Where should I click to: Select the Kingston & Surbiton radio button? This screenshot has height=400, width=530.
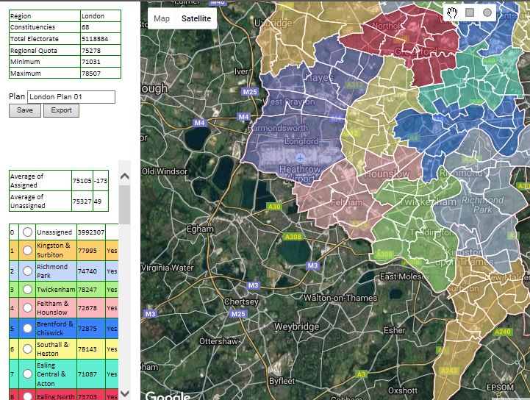pos(27,250)
